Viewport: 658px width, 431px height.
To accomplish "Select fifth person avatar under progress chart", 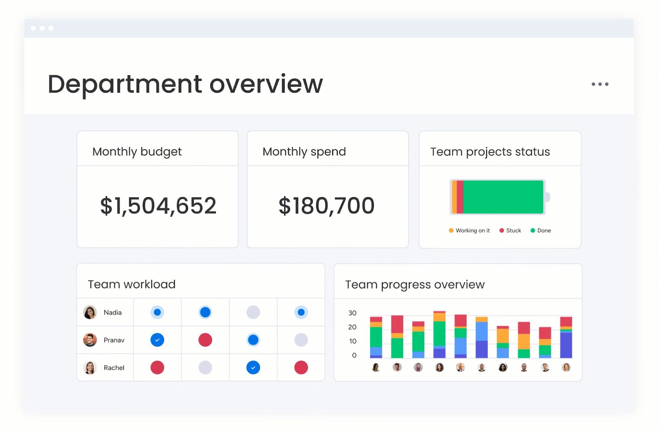I will click(x=461, y=367).
